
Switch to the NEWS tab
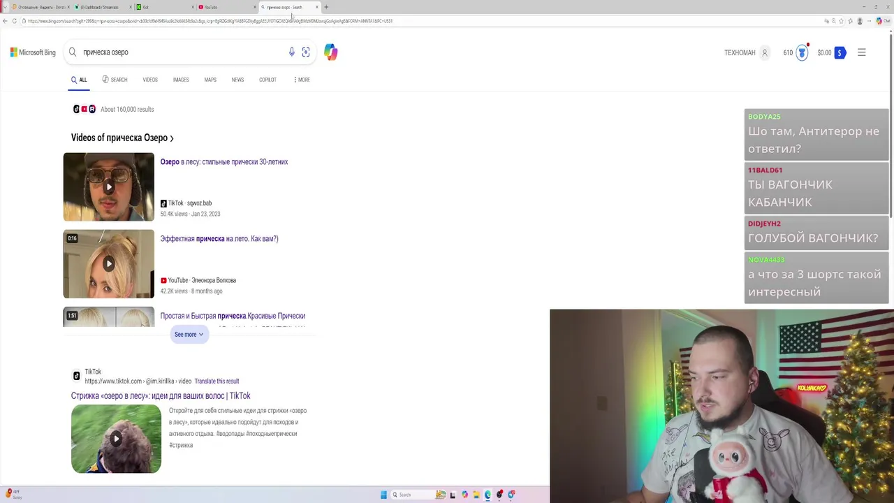[237, 80]
